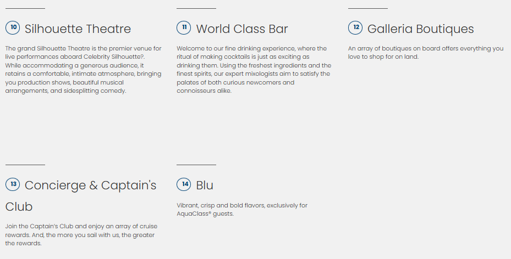511x259 pixels.
Task: Click the number 13 circle badge
Action: (x=13, y=184)
